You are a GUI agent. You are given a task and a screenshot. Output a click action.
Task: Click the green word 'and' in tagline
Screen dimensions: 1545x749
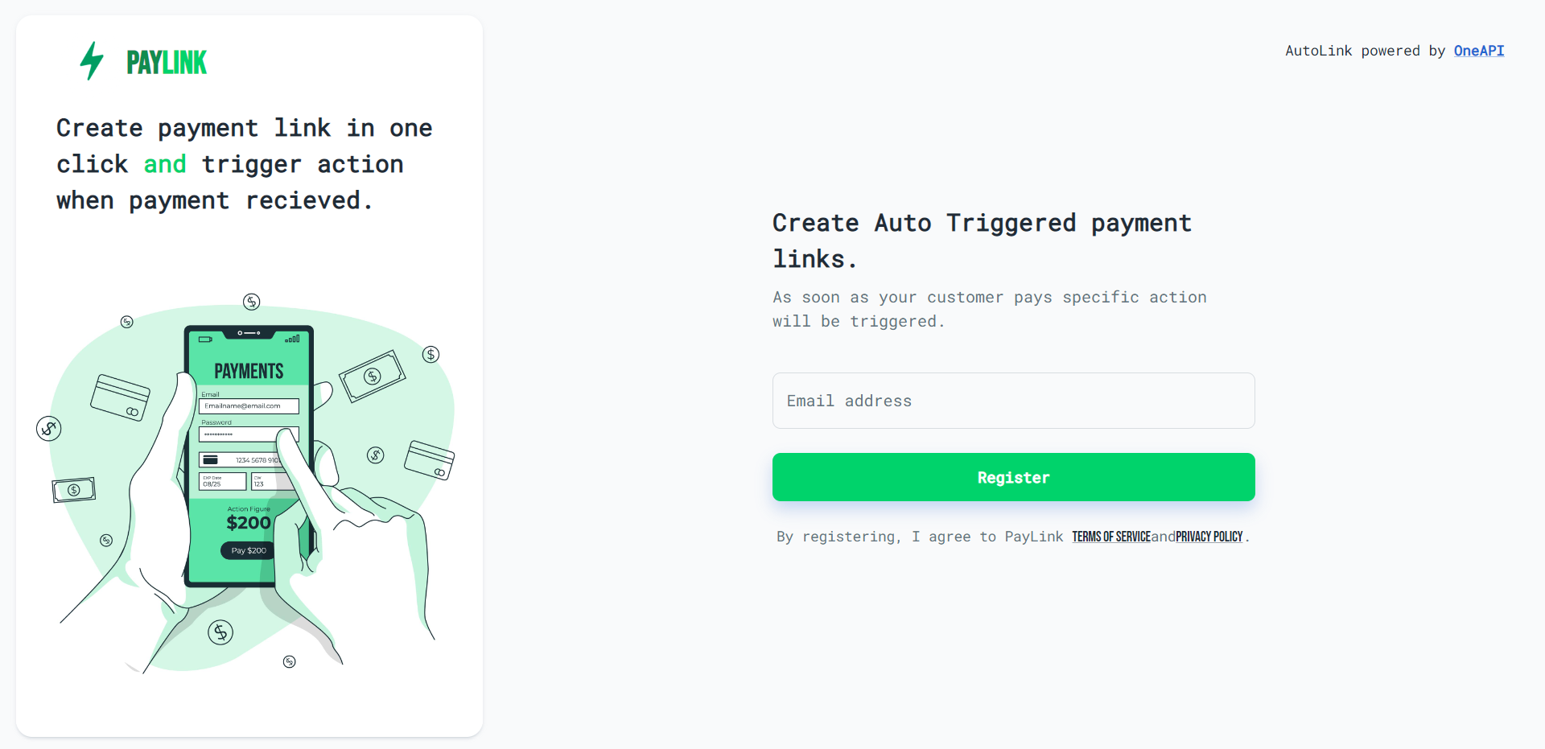pos(165,164)
